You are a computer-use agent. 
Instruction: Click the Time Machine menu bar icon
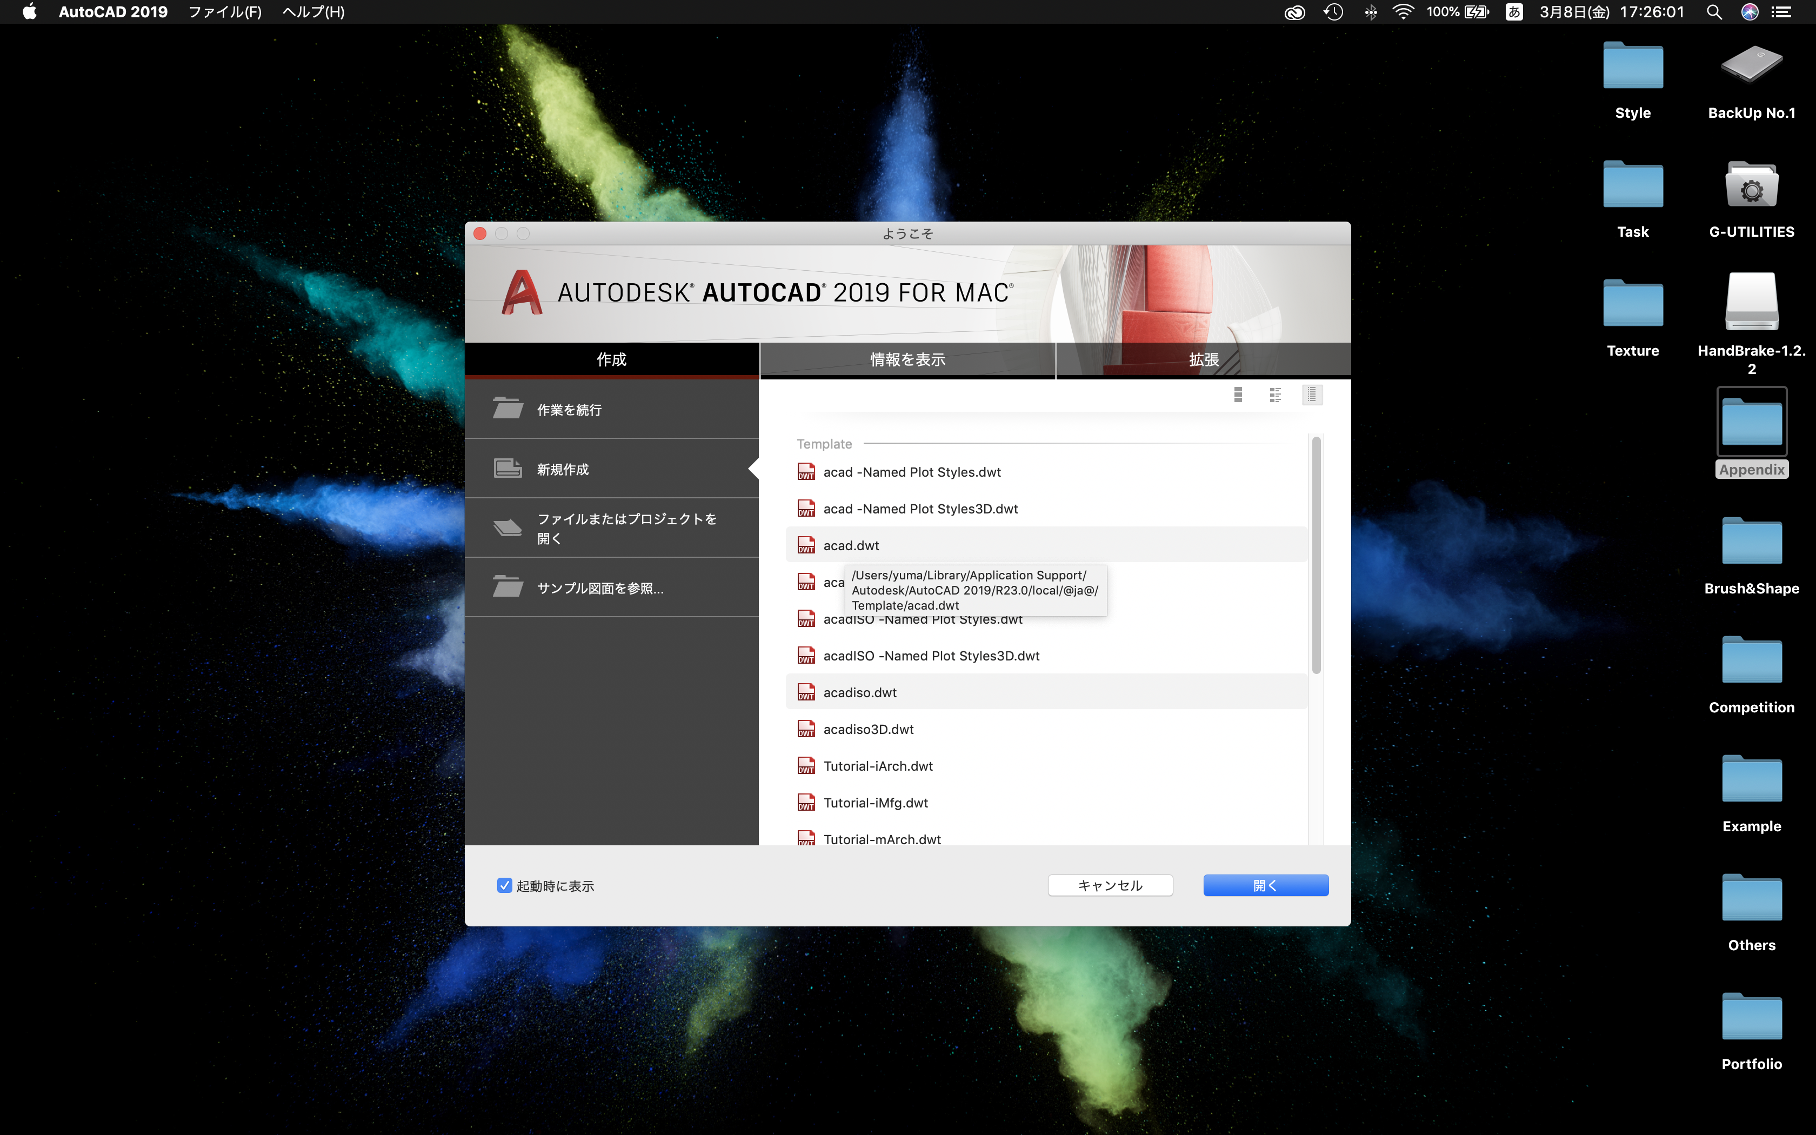pos(1333,12)
